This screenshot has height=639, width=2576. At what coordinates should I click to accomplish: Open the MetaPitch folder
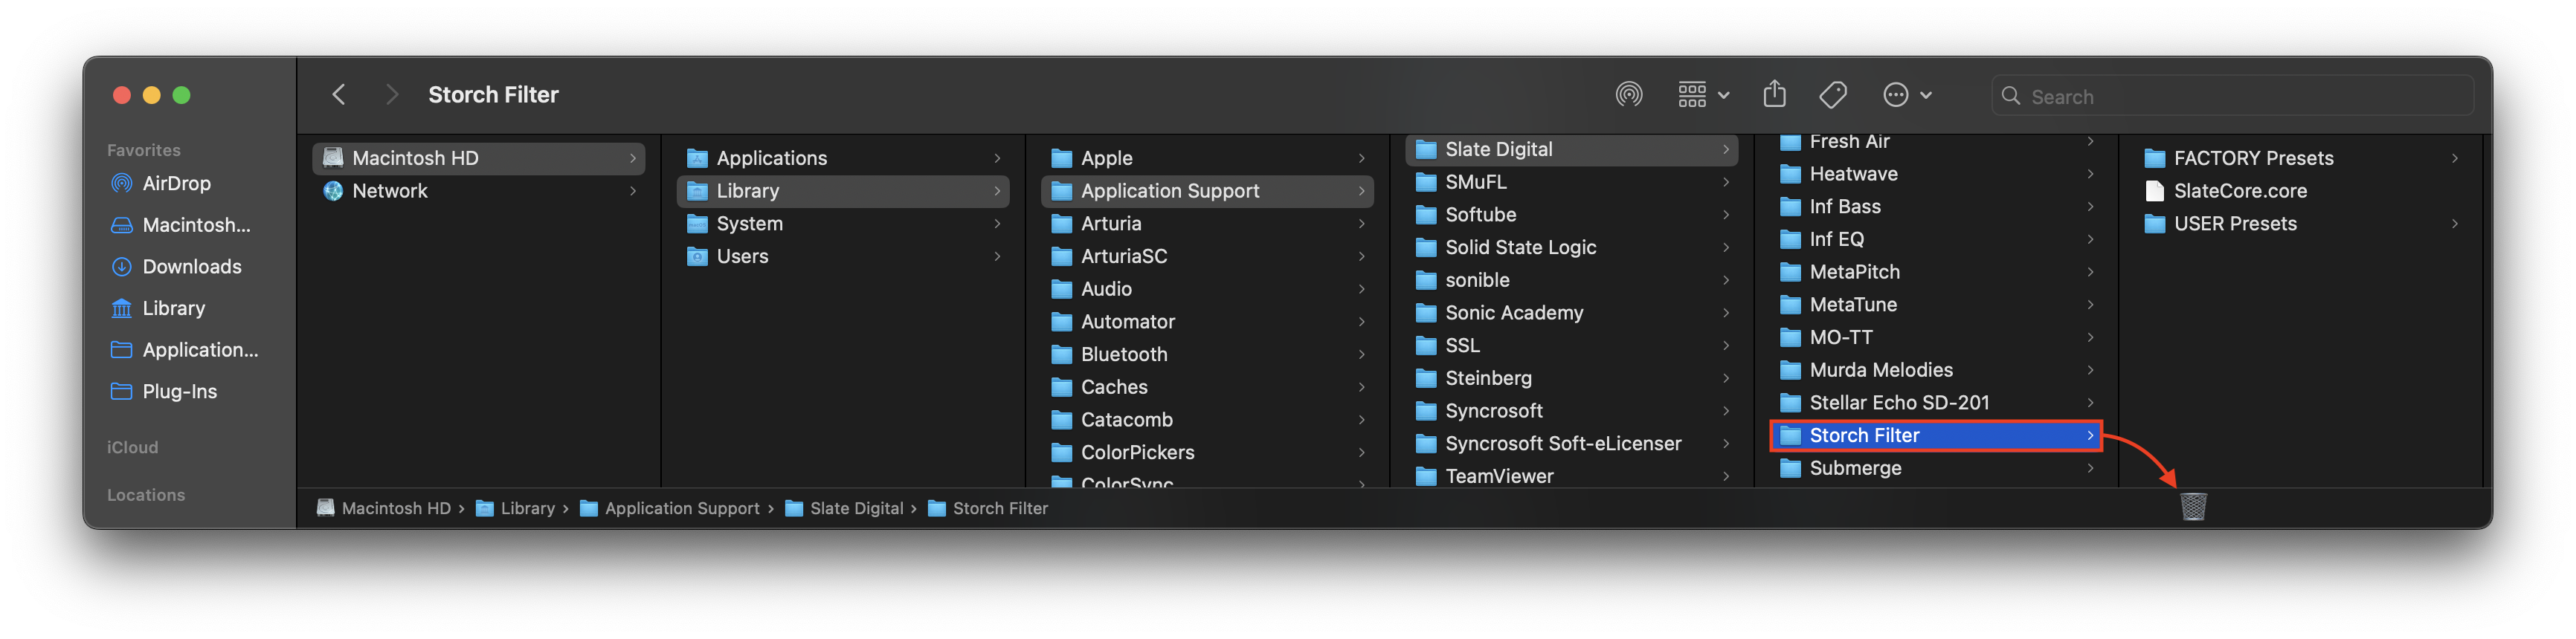click(x=1937, y=273)
